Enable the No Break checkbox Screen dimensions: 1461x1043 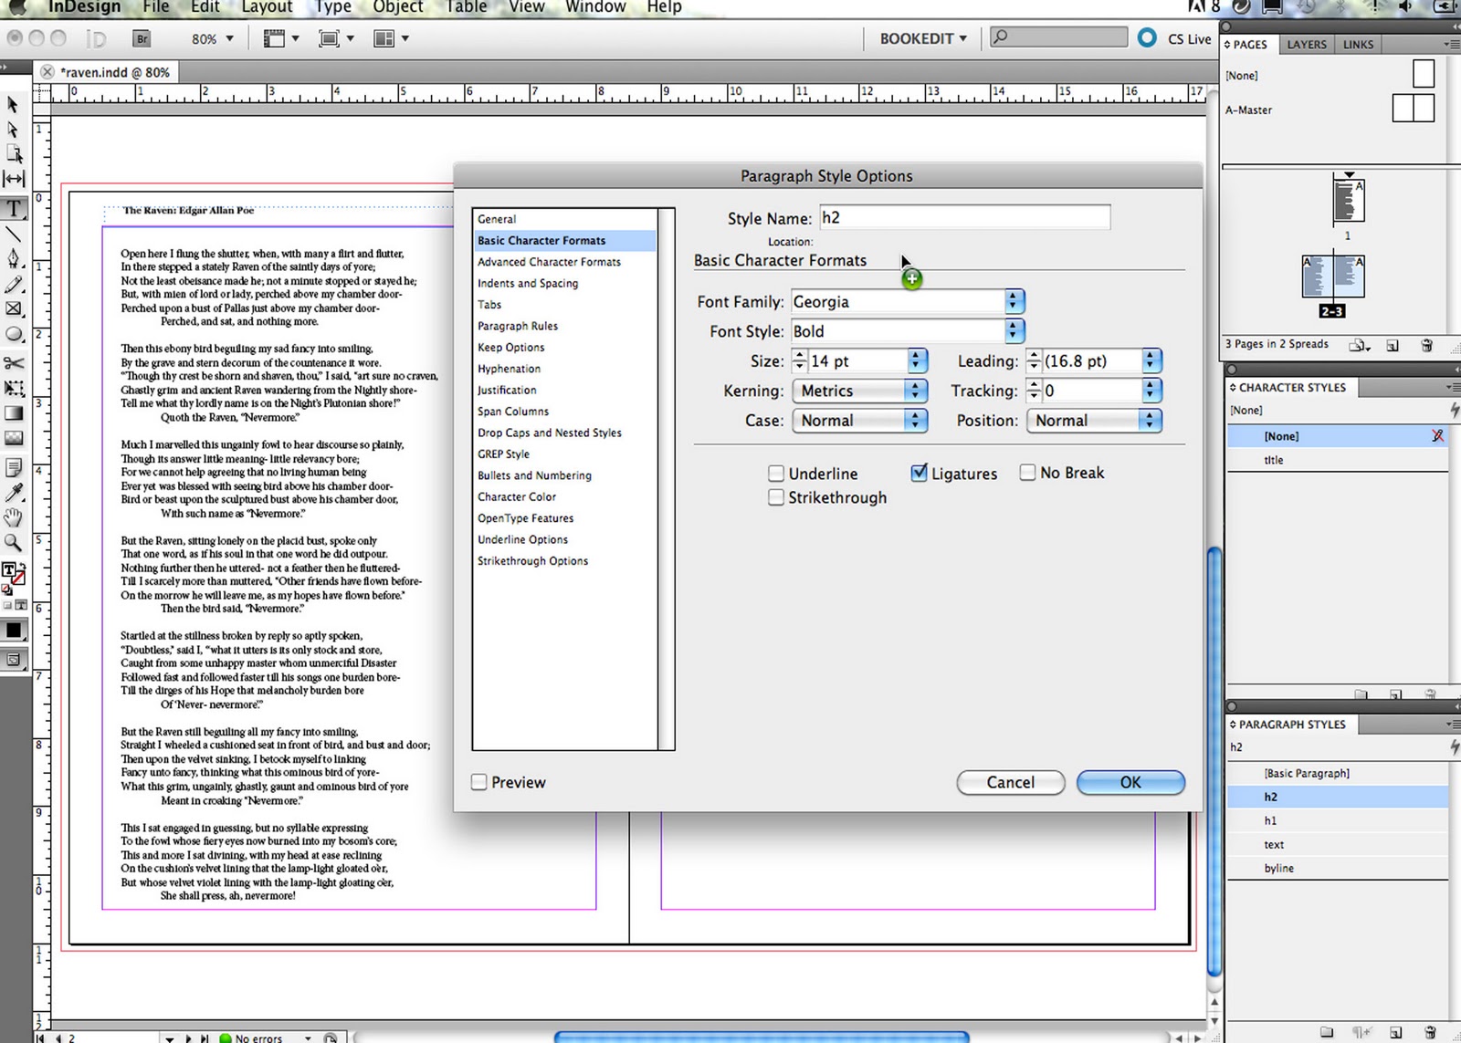1027,473
